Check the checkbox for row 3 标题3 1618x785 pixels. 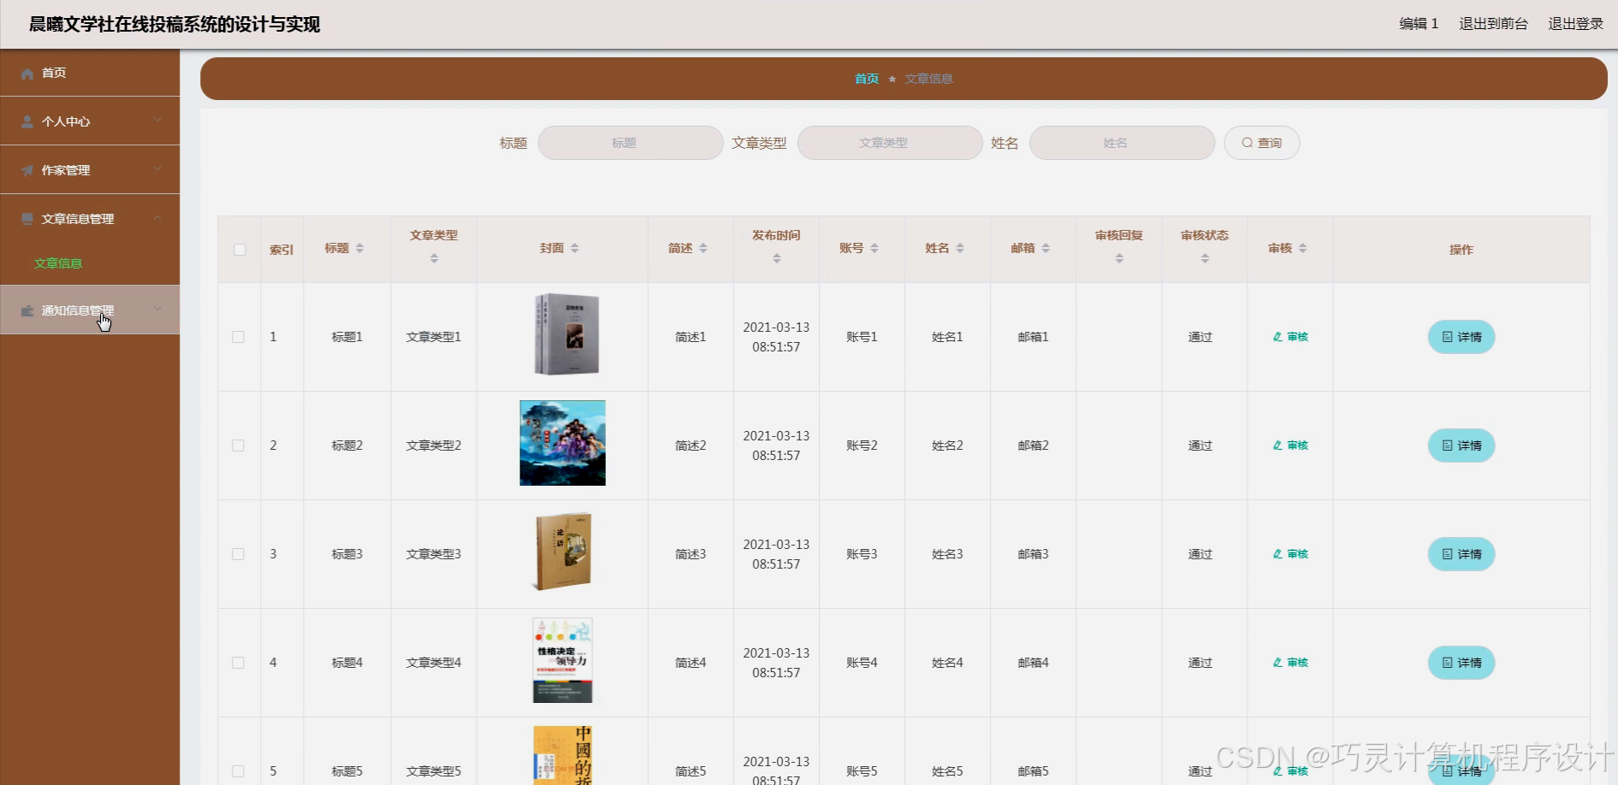239,554
